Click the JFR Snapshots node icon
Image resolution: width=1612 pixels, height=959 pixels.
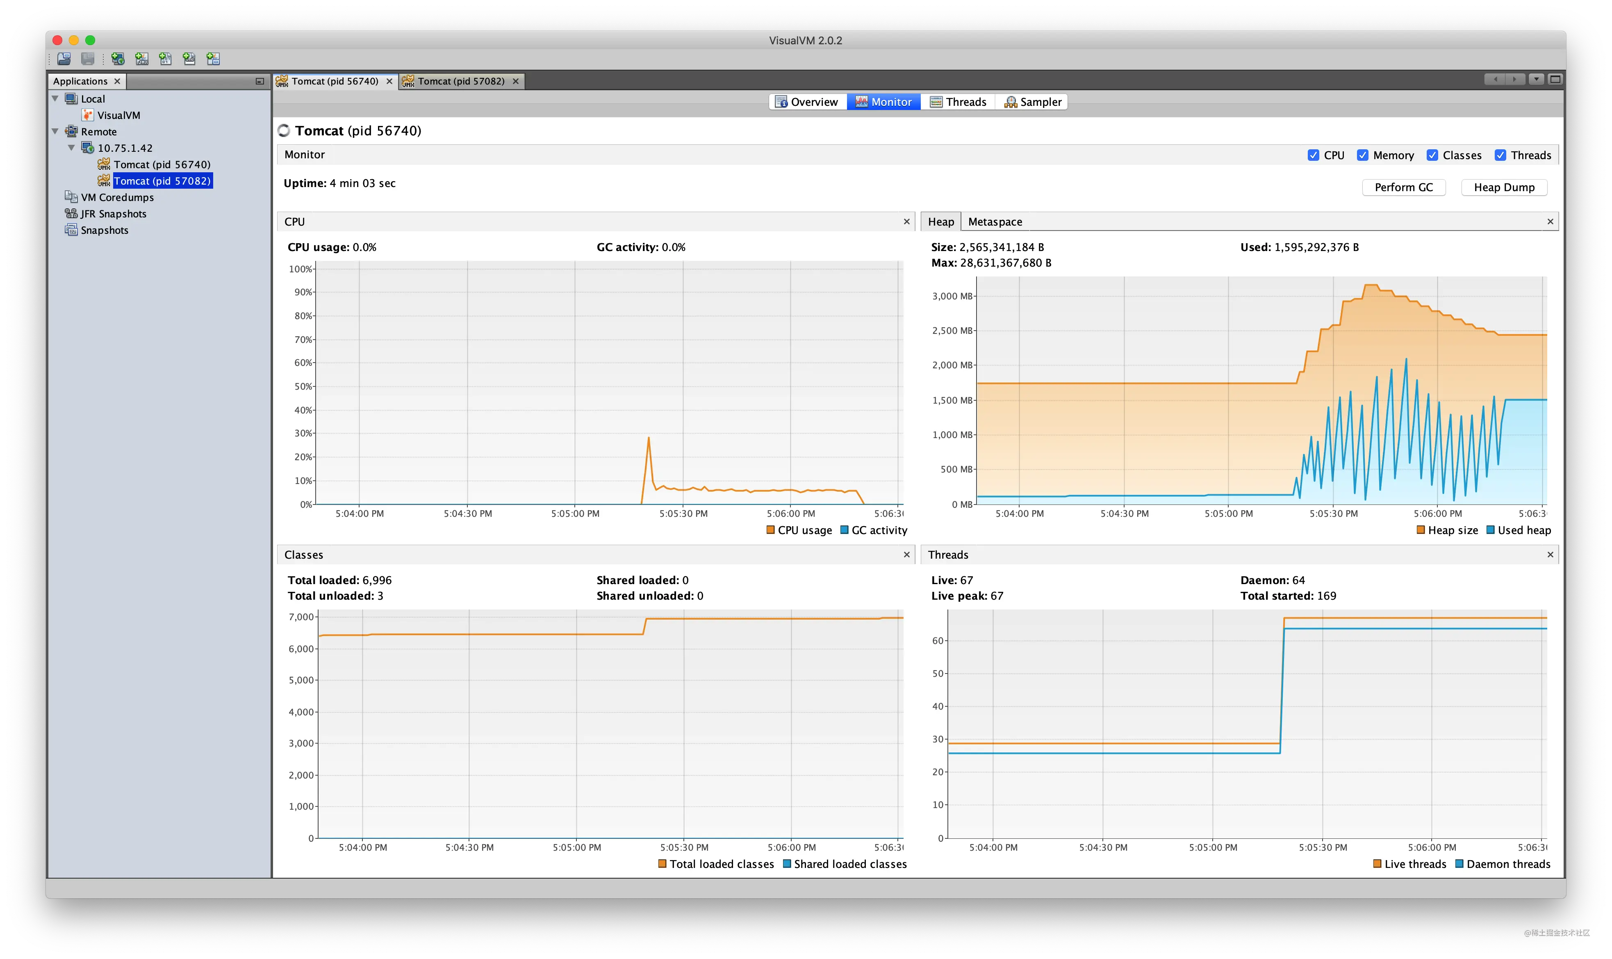71,213
